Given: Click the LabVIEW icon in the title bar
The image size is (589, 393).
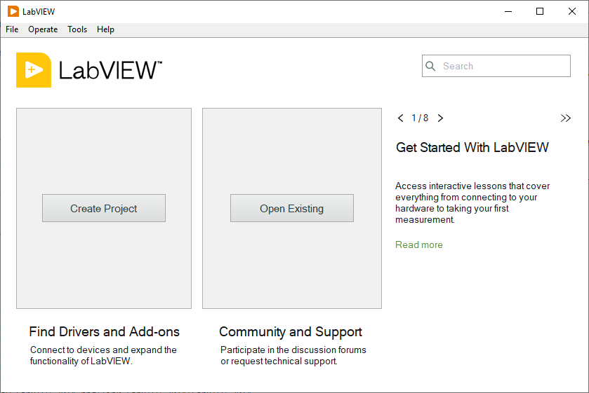Looking at the screenshot, I should coord(13,11).
